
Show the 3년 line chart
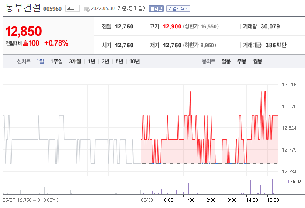pyautogui.click(x=105, y=61)
